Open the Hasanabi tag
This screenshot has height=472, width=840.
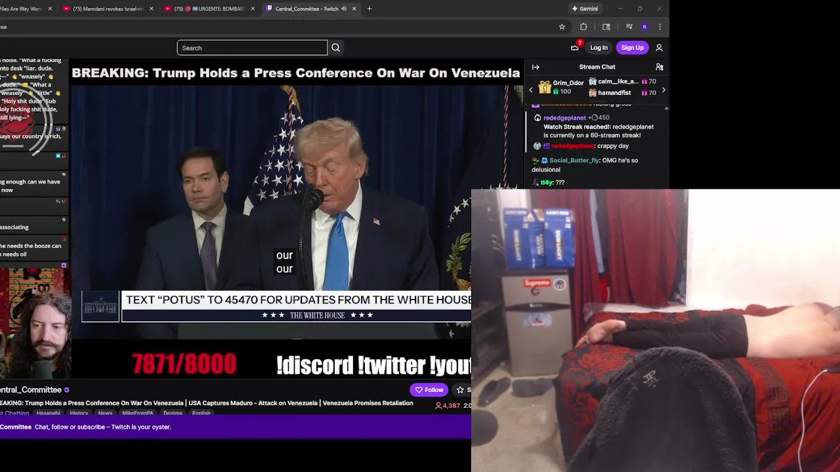(x=48, y=413)
